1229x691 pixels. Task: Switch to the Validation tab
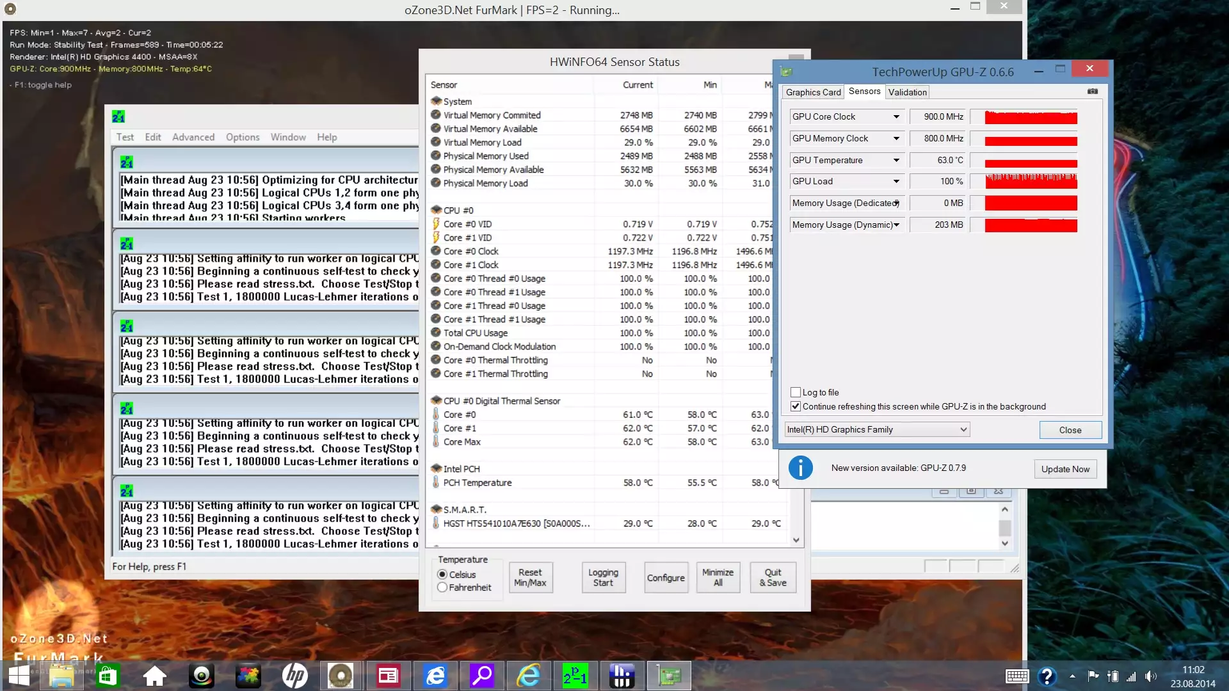point(907,92)
